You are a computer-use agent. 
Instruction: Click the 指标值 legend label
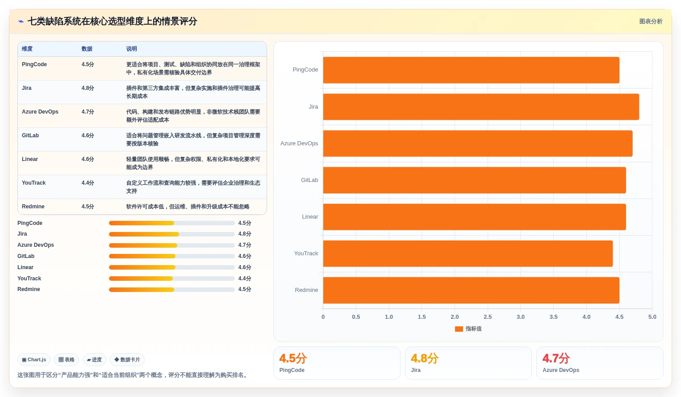(473, 329)
